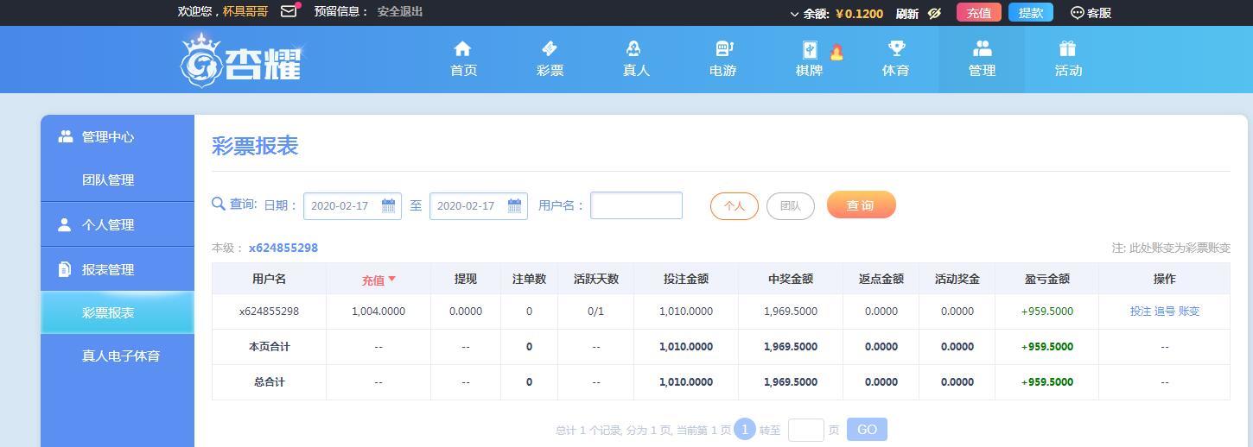Click the 总合计 row label
Image resolution: width=1253 pixels, height=447 pixels.
click(269, 381)
